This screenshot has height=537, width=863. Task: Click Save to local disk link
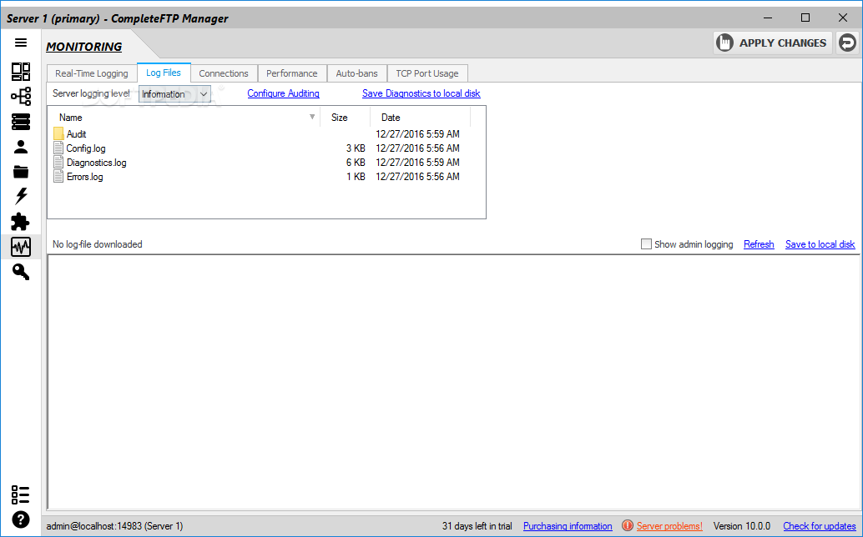coord(820,244)
